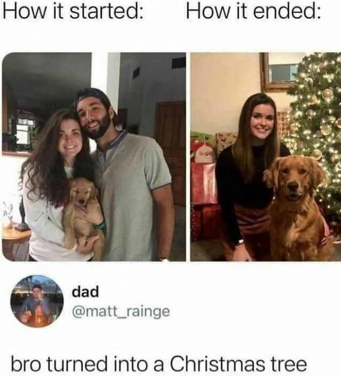
Task: Click the framed mirror on the wall
Action: (281, 72)
